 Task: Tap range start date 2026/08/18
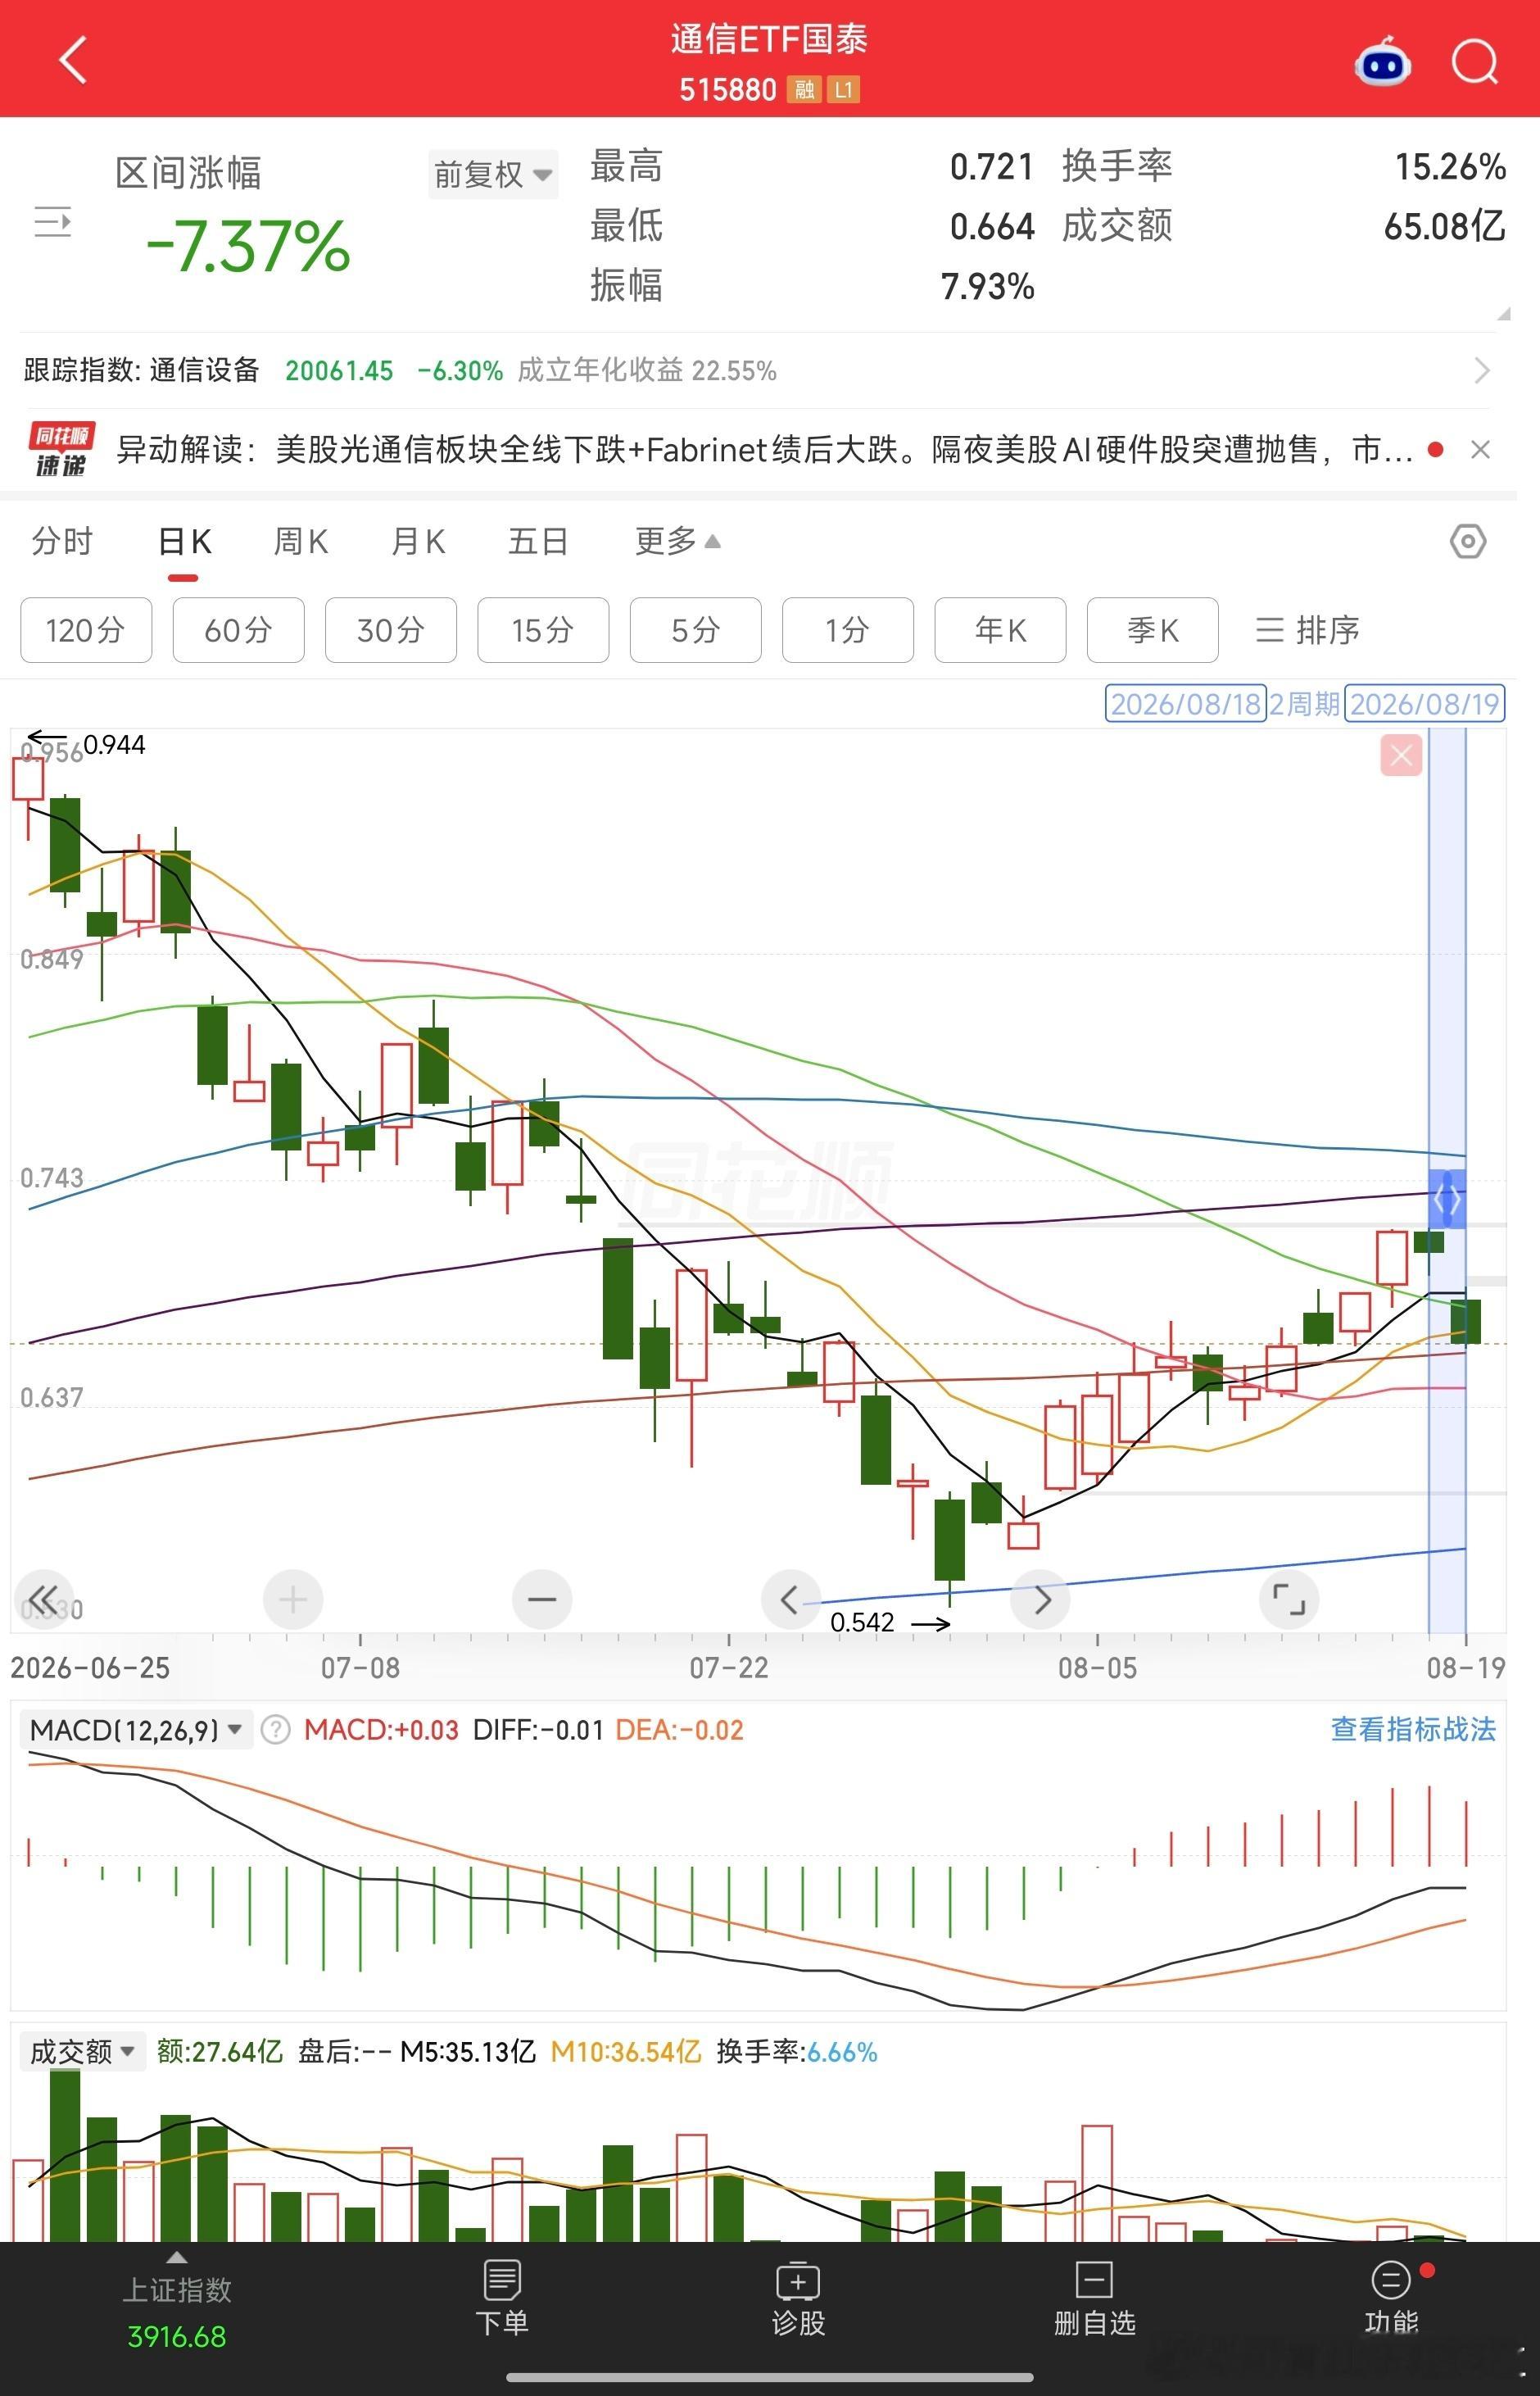[x=1186, y=704]
